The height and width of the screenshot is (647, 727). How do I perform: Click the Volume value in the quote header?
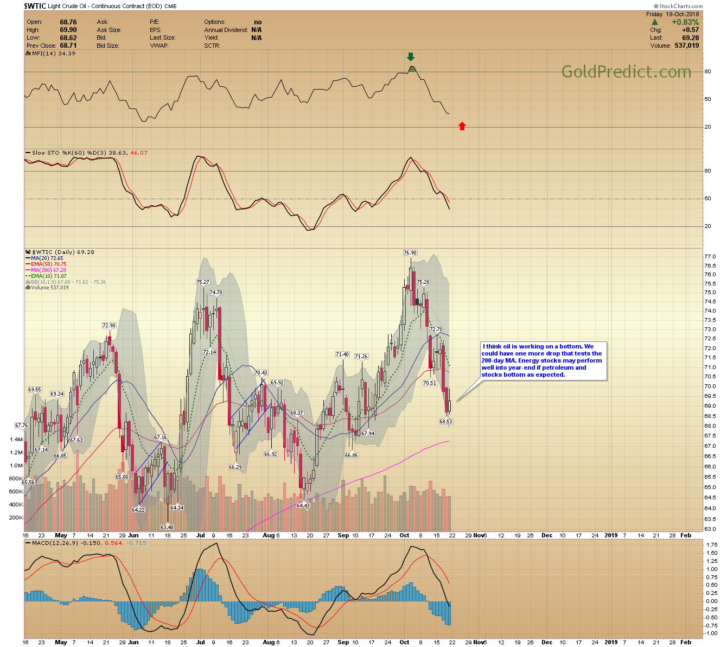686,46
